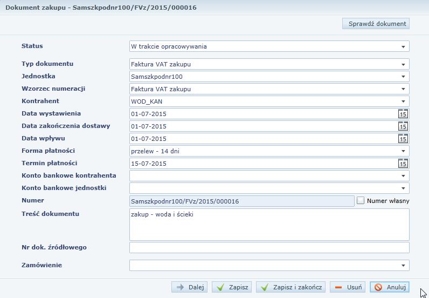Click the Kontrahent label

pyautogui.click(x=40, y=101)
